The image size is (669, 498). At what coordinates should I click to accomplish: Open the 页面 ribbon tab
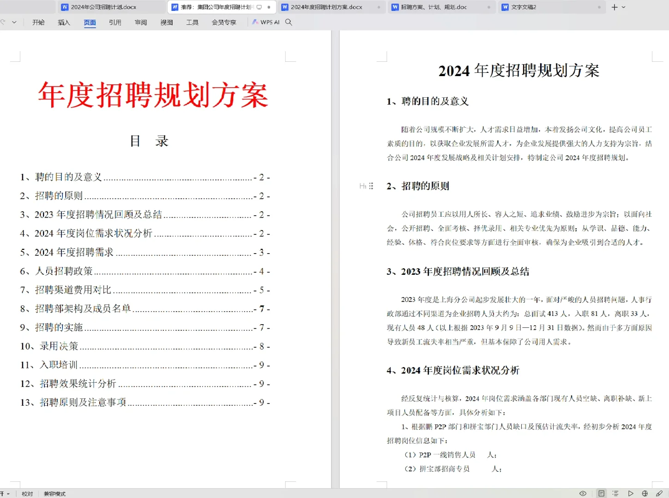(90, 22)
